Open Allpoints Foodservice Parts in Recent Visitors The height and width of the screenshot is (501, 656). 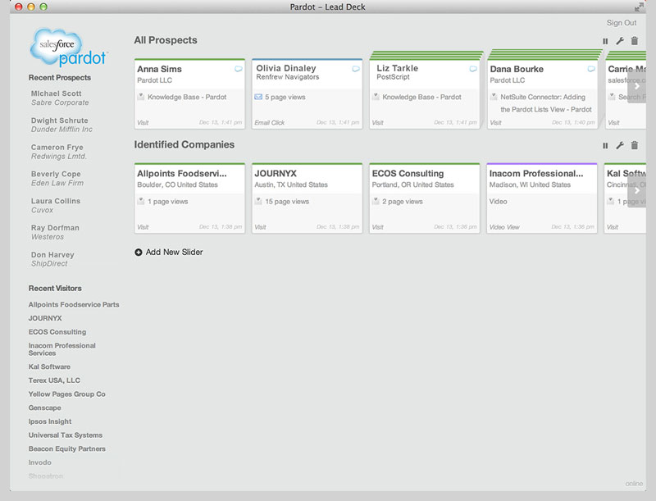click(74, 304)
